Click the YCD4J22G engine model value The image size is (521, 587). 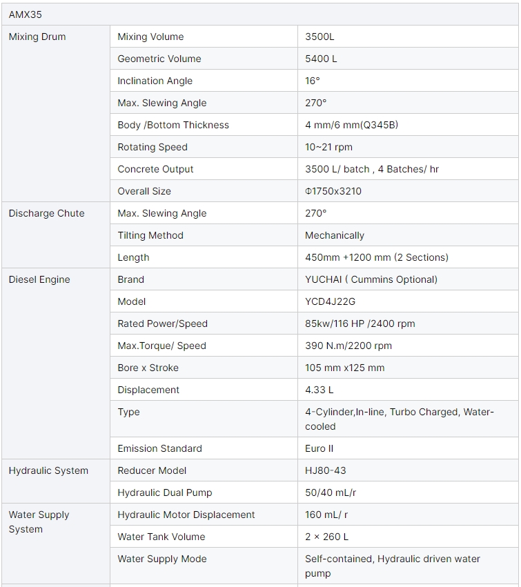[330, 302]
